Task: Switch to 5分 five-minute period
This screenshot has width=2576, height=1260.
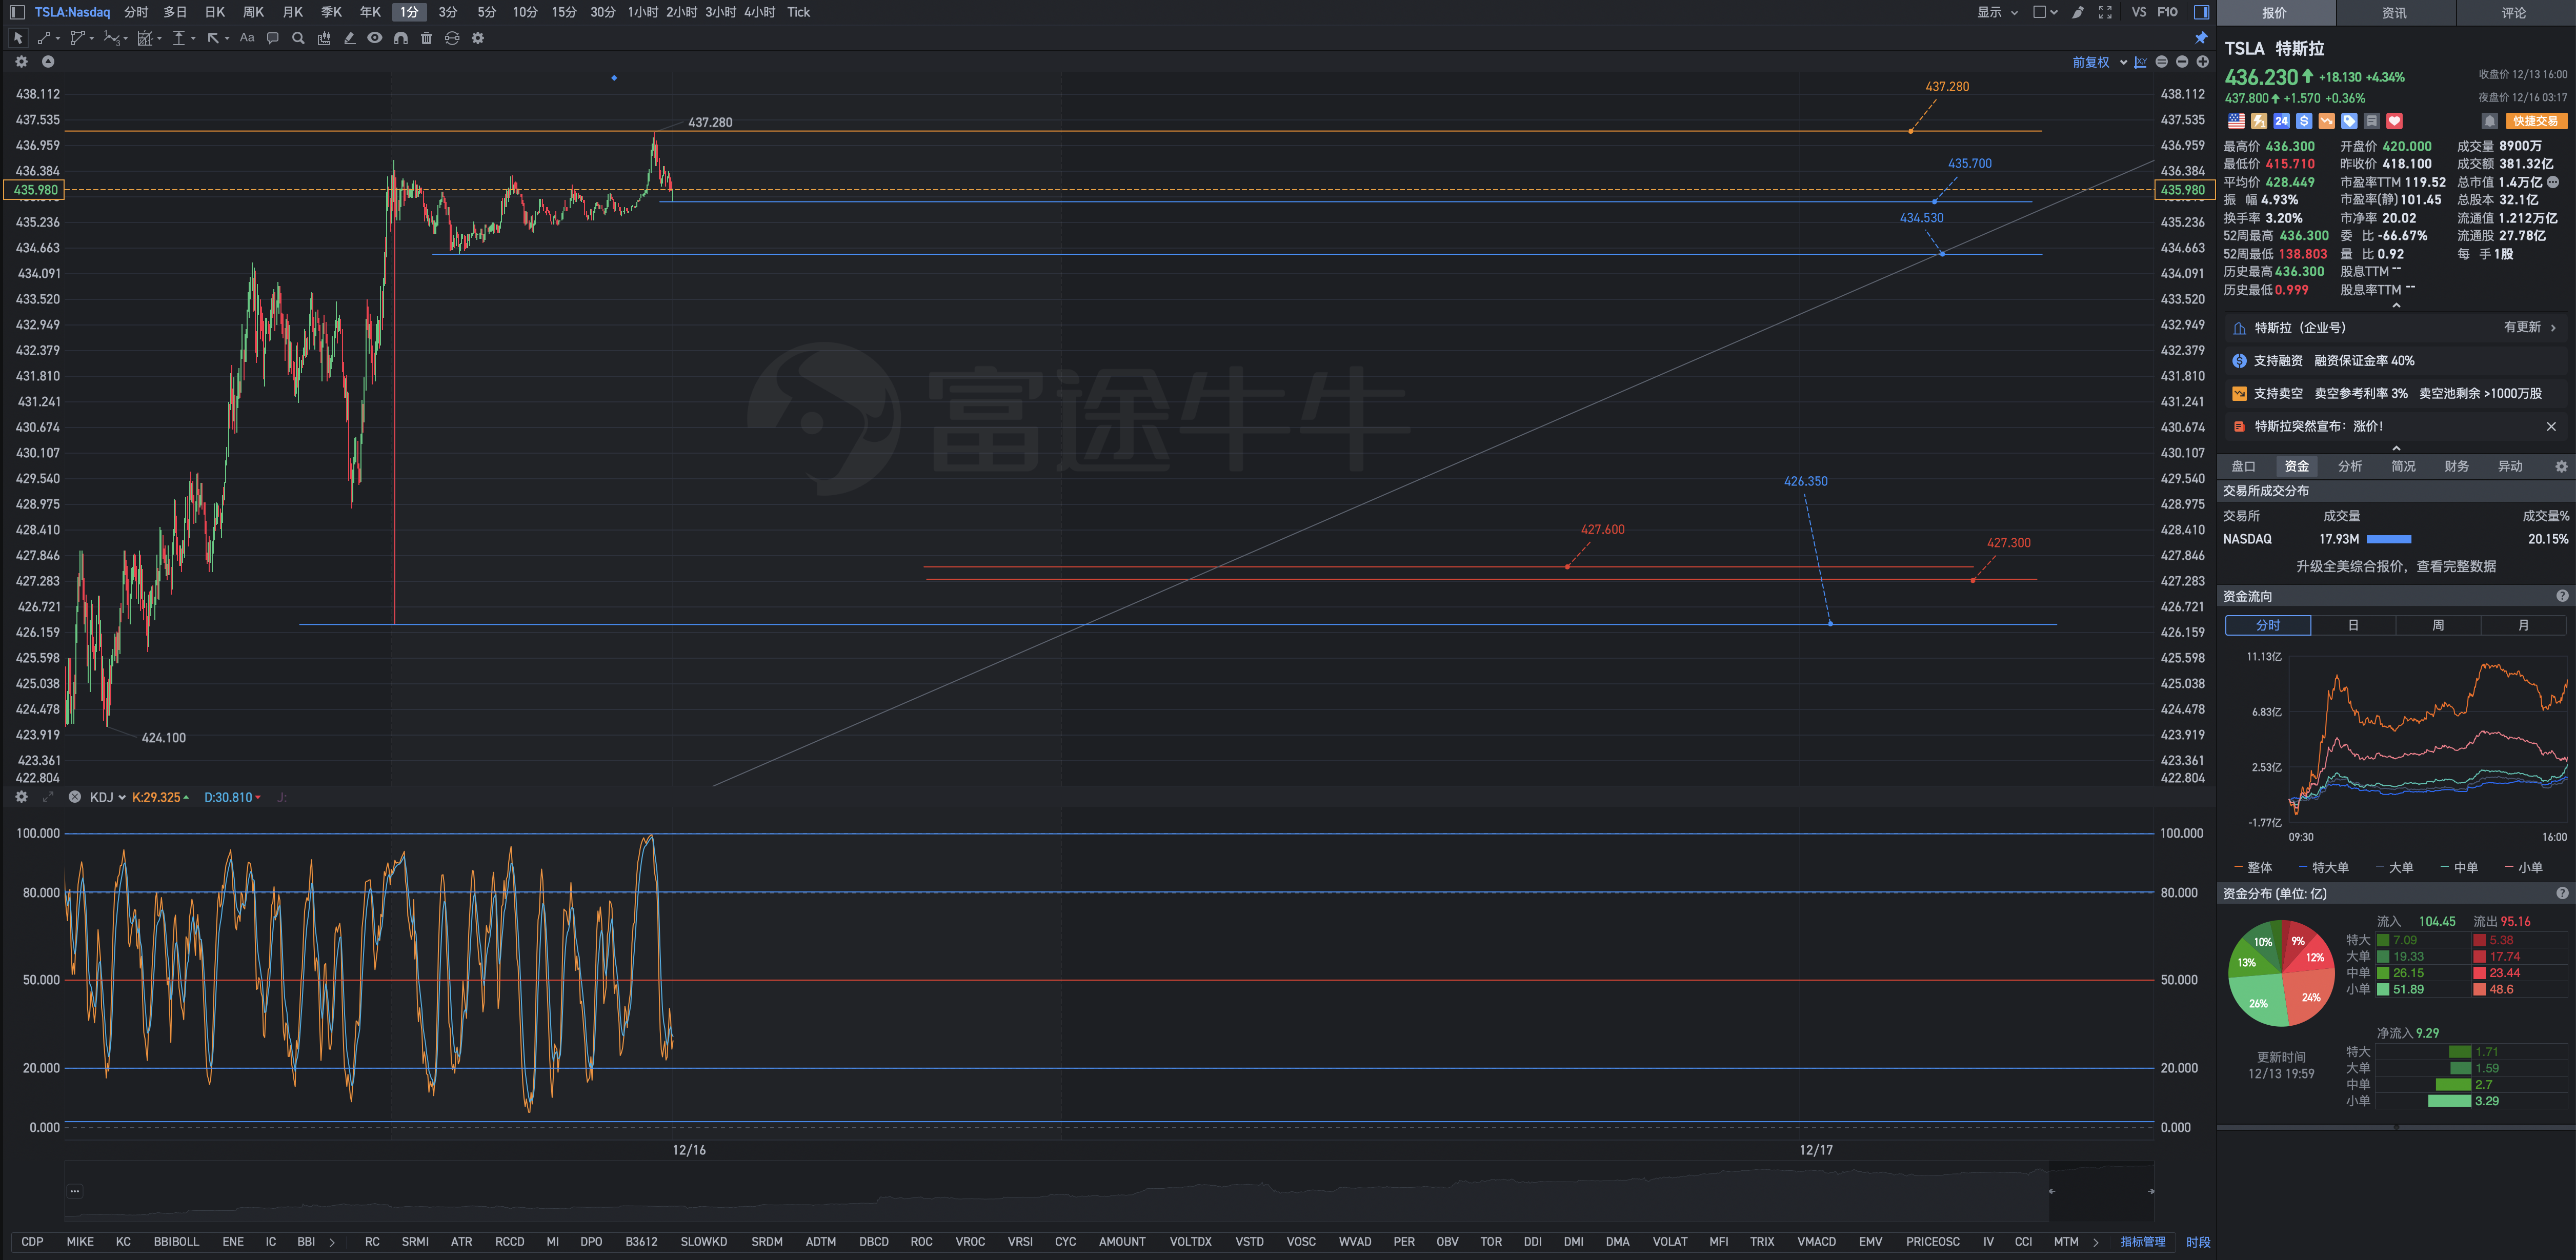Action: pyautogui.click(x=486, y=12)
